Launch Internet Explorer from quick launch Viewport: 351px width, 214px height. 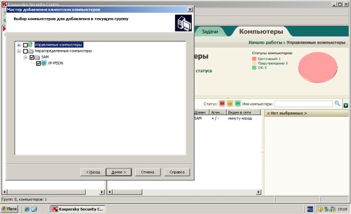pos(27,209)
